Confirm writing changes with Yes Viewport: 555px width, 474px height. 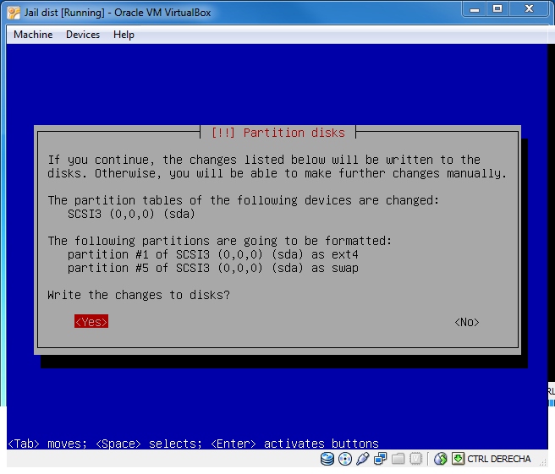91,322
